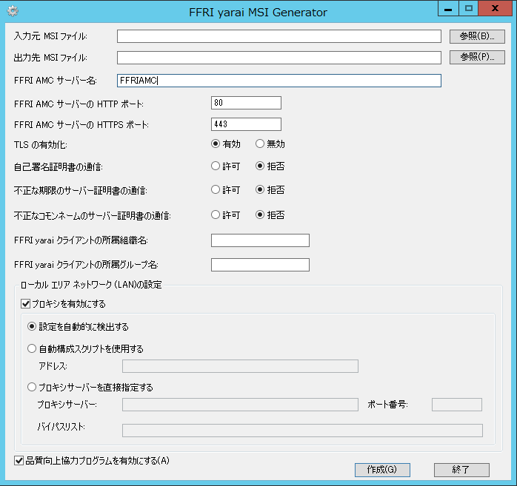This screenshot has height=486, width=517.
Task: Select 許可 for 自己署名証明書の通信
Action: pos(216,166)
